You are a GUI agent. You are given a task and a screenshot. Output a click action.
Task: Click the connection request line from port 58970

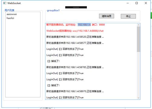click(75, 91)
